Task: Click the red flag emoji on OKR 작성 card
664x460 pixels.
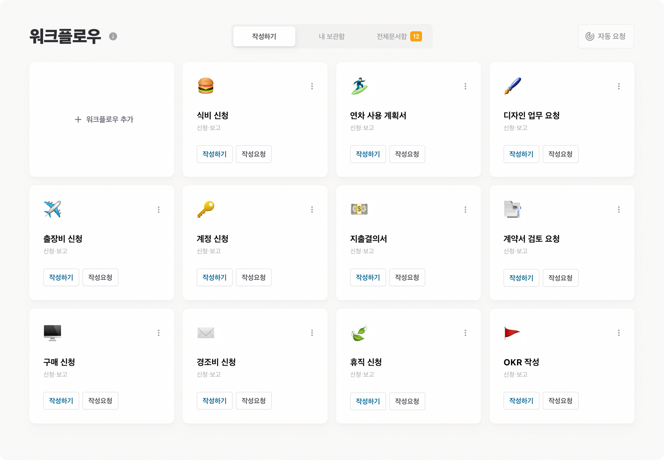Action: [x=512, y=333]
